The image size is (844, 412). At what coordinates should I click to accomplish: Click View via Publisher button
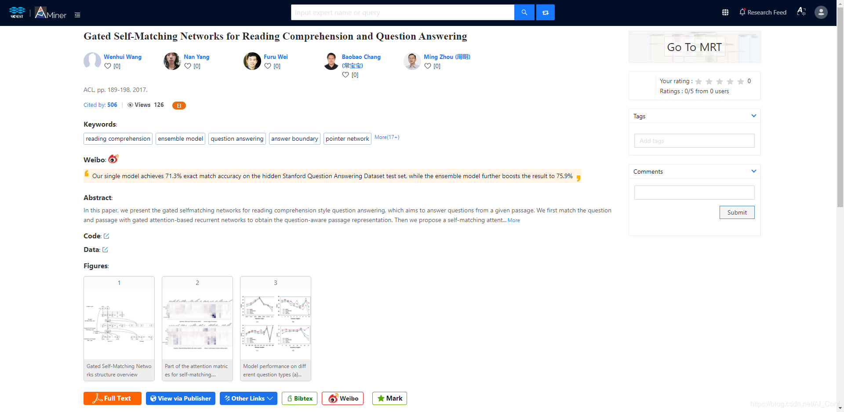click(181, 398)
